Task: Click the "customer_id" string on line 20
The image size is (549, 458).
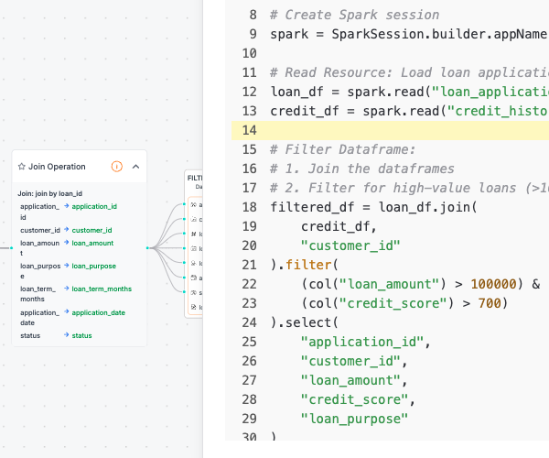Action: (x=350, y=245)
